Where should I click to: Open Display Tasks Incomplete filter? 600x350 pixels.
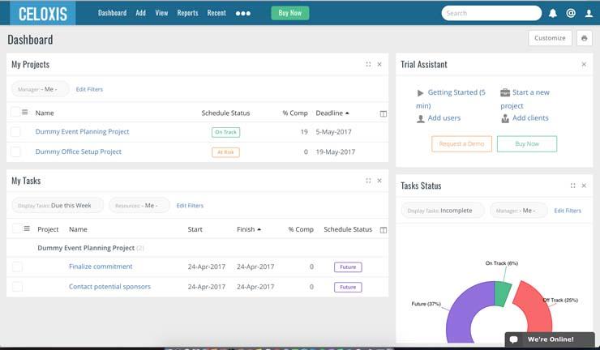[443, 211]
